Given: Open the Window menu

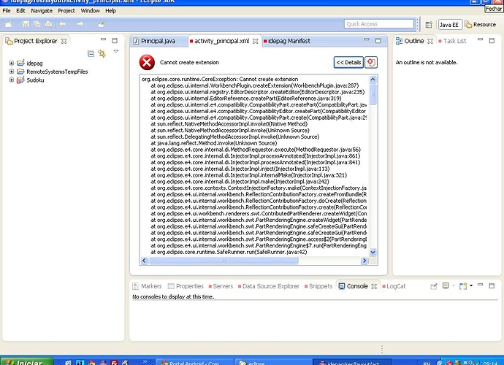Looking at the screenshot, I should click(x=90, y=11).
